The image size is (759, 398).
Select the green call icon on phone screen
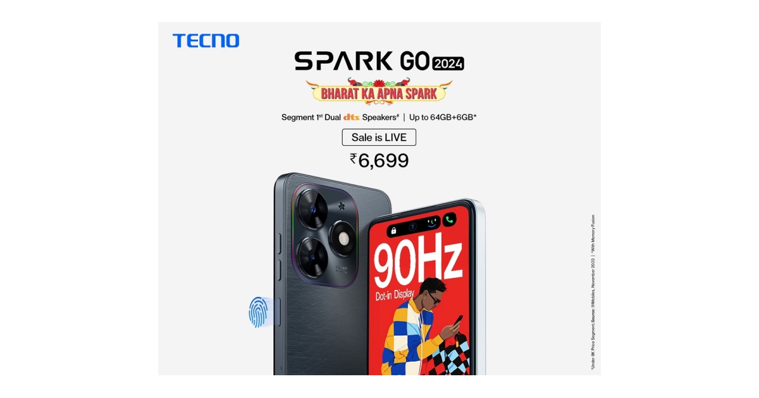[x=450, y=221]
